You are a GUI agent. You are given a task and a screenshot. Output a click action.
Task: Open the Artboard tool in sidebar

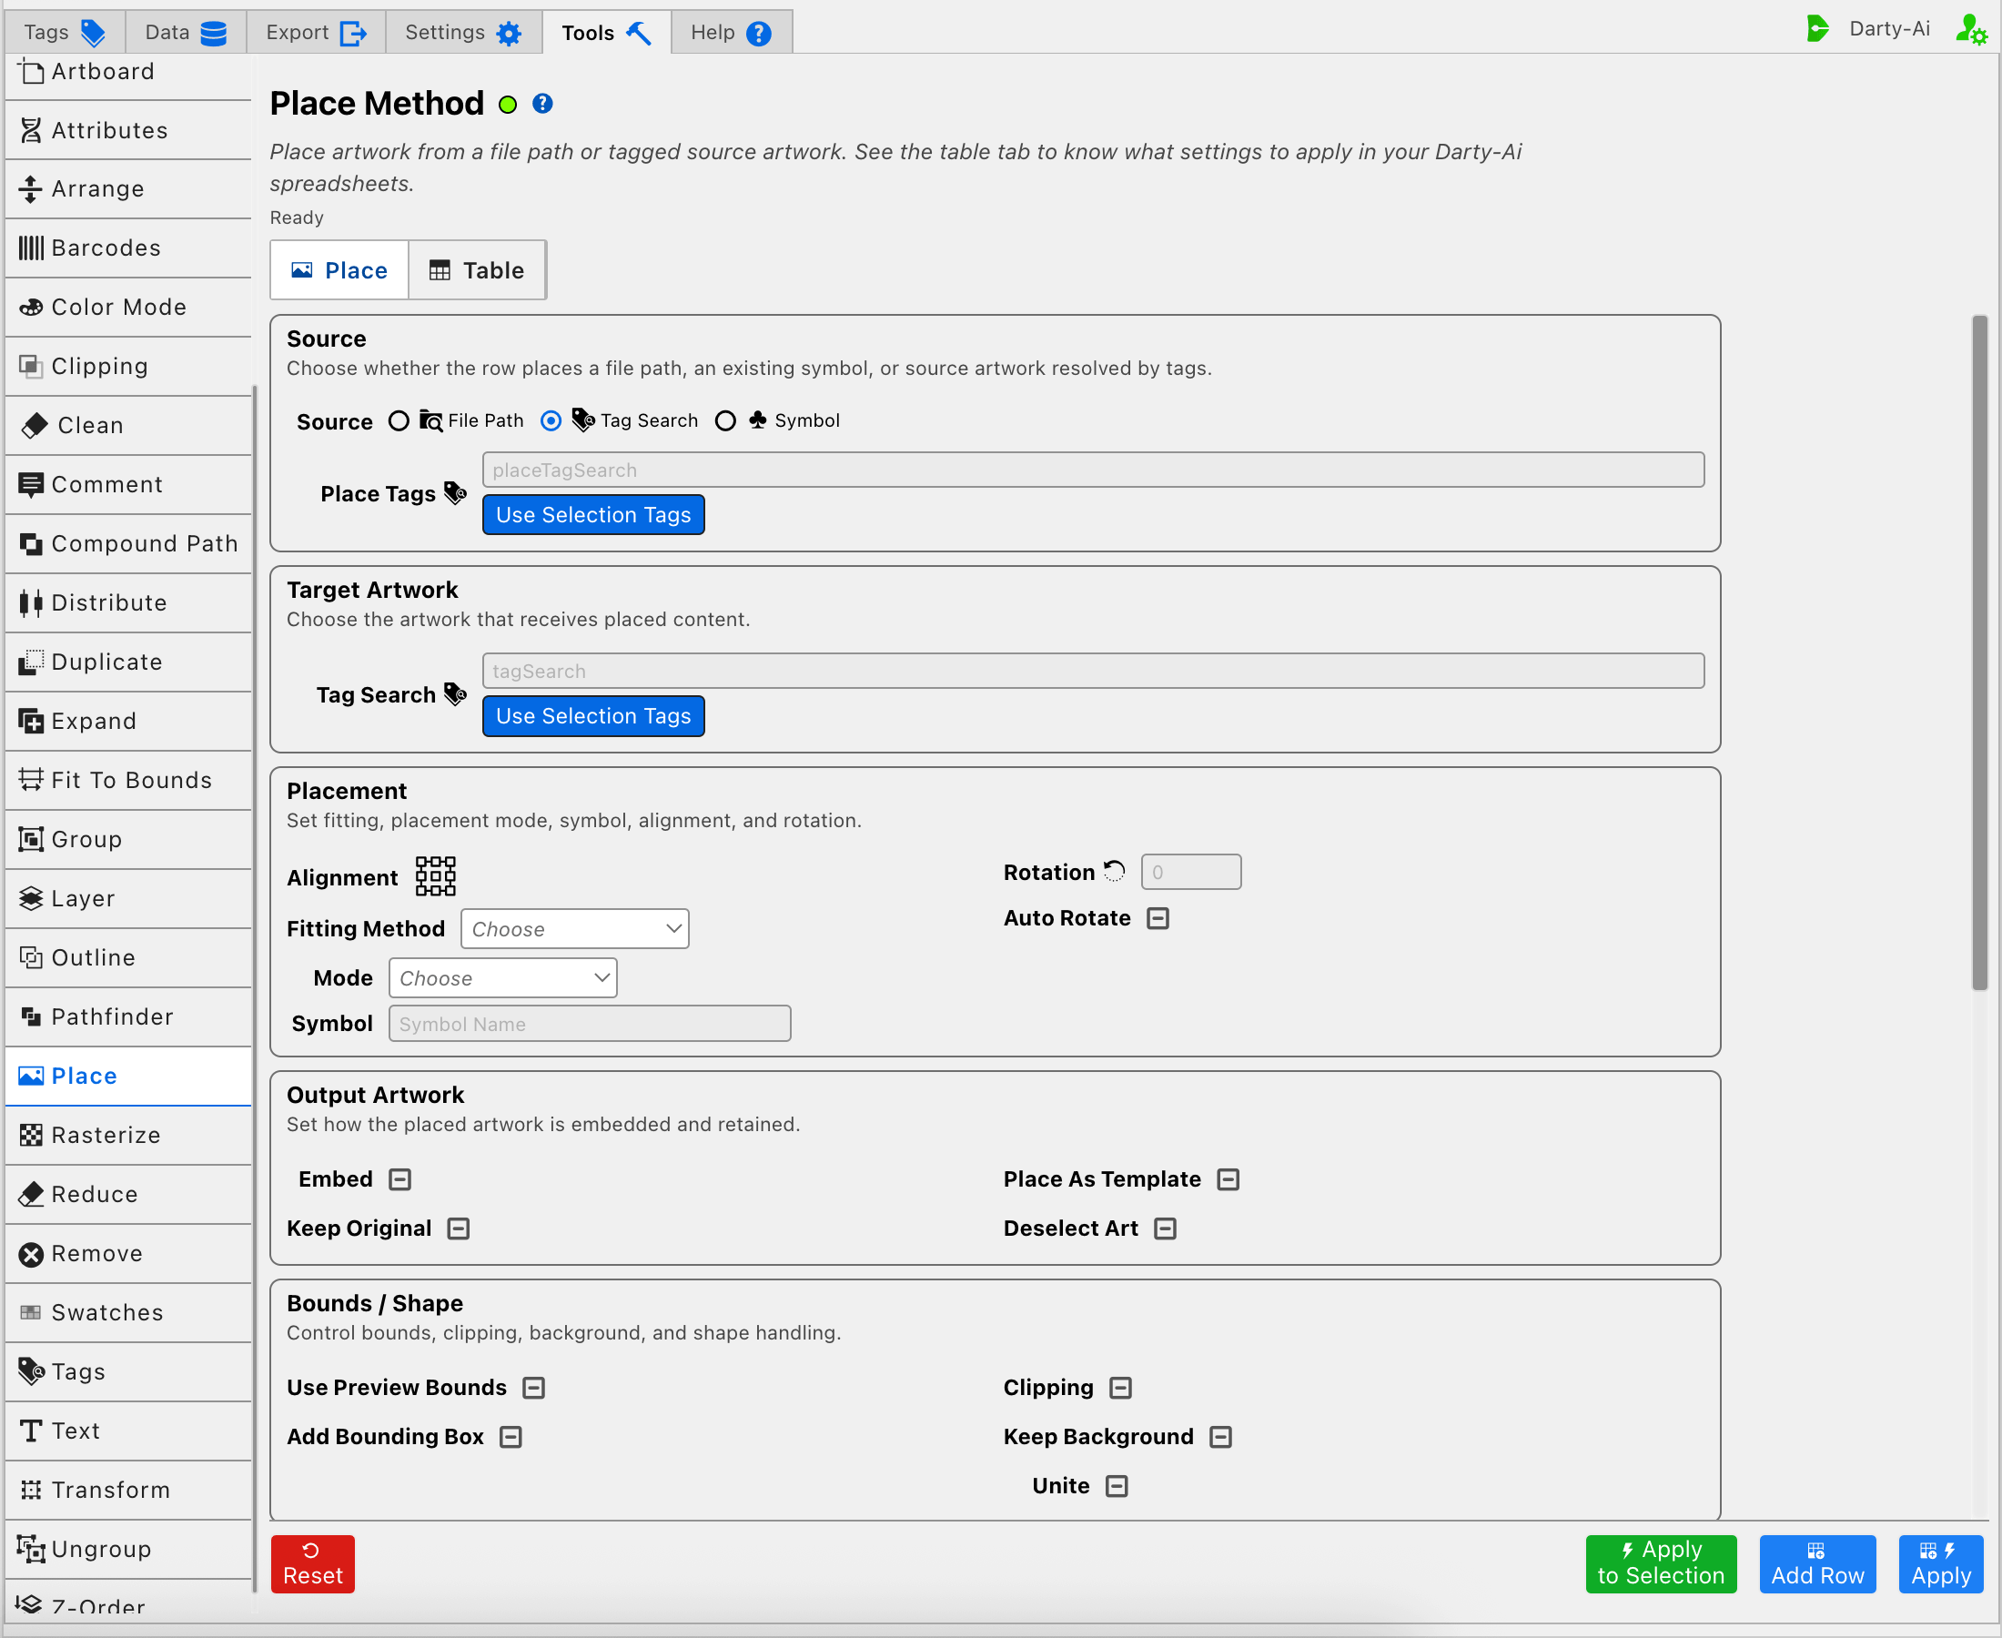(128, 72)
